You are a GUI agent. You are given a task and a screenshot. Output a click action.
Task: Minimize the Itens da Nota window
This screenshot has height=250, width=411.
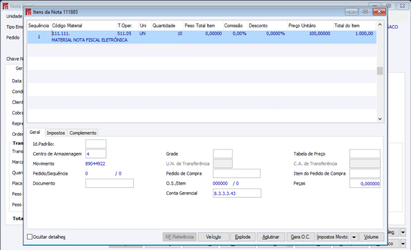[351, 12]
